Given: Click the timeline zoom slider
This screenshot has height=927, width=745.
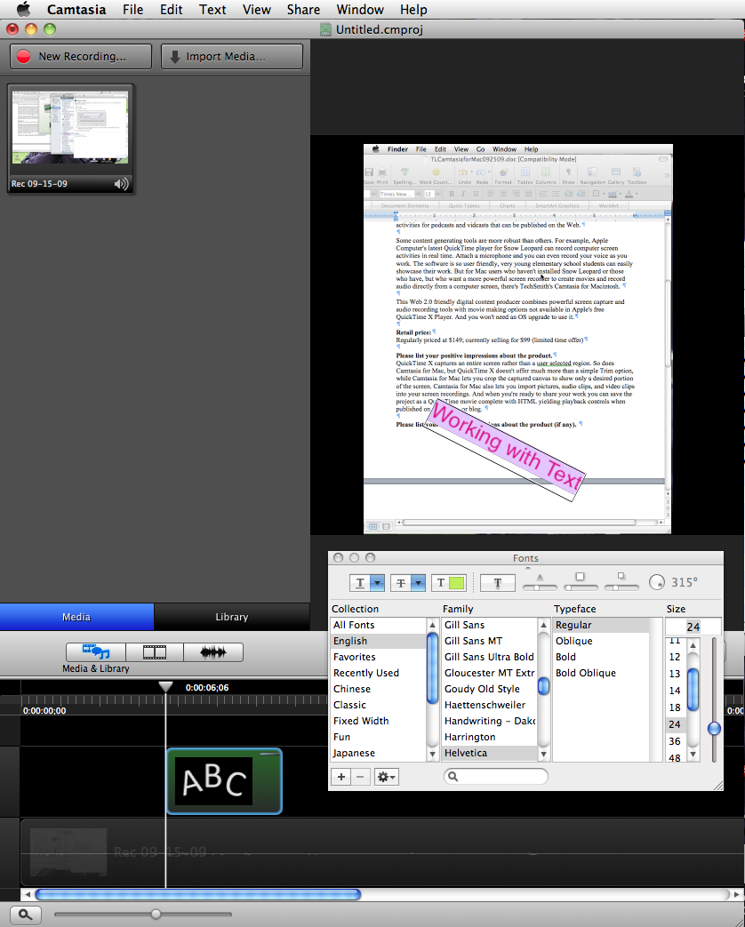Looking at the screenshot, I should 143,914.
